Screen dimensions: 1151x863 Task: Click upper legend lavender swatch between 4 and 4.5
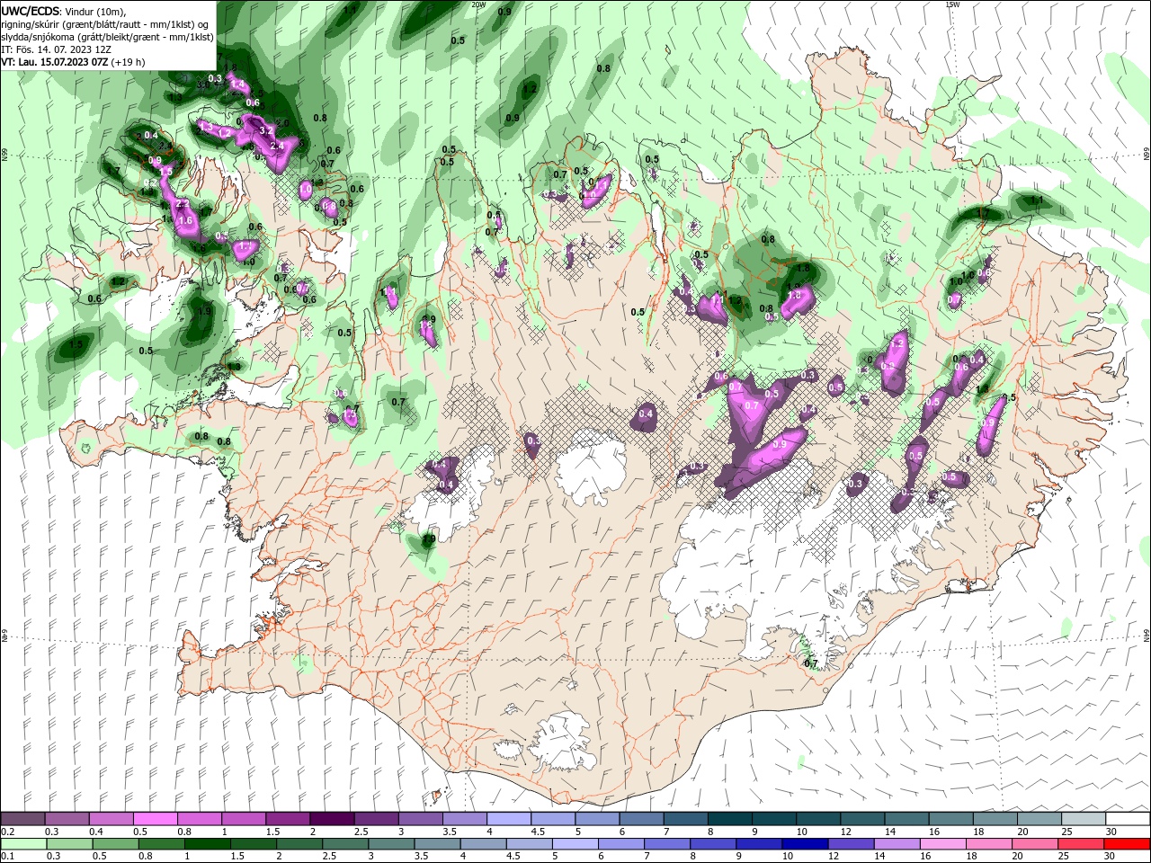tap(509, 819)
